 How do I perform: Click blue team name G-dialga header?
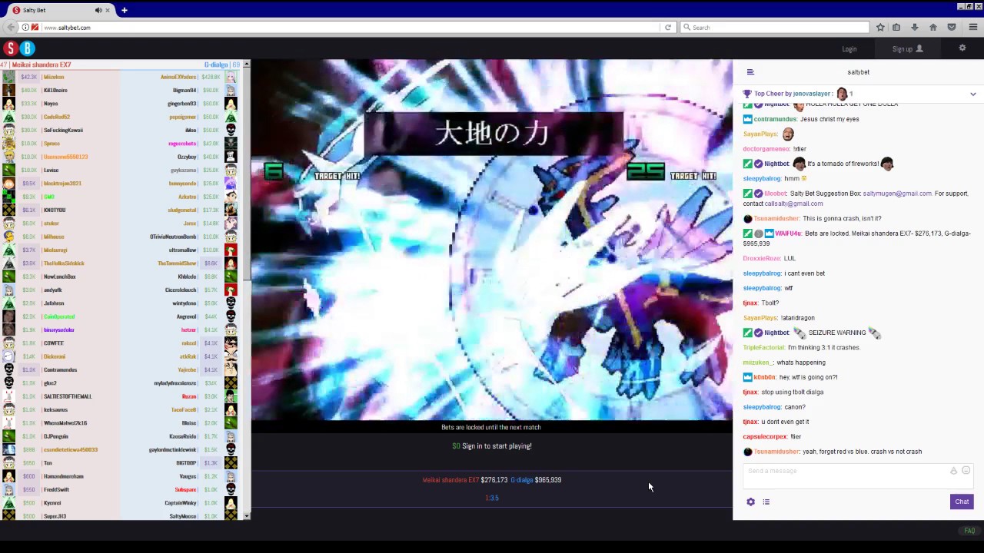[x=216, y=65]
